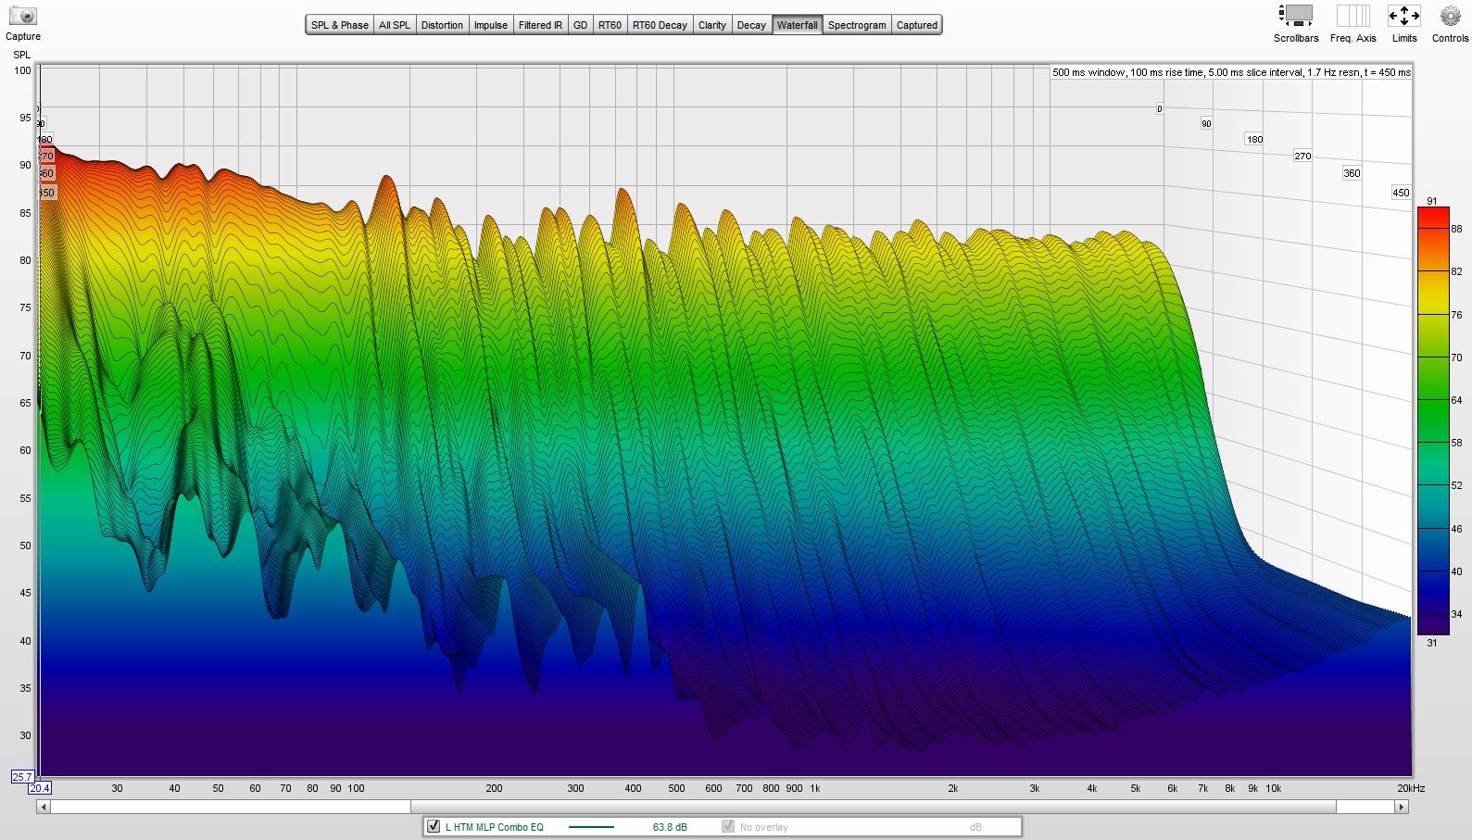Click the 1k frequency axis label
Image resolution: width=1472 pixels, height=840 pixels.
click(x=815, y=788)
